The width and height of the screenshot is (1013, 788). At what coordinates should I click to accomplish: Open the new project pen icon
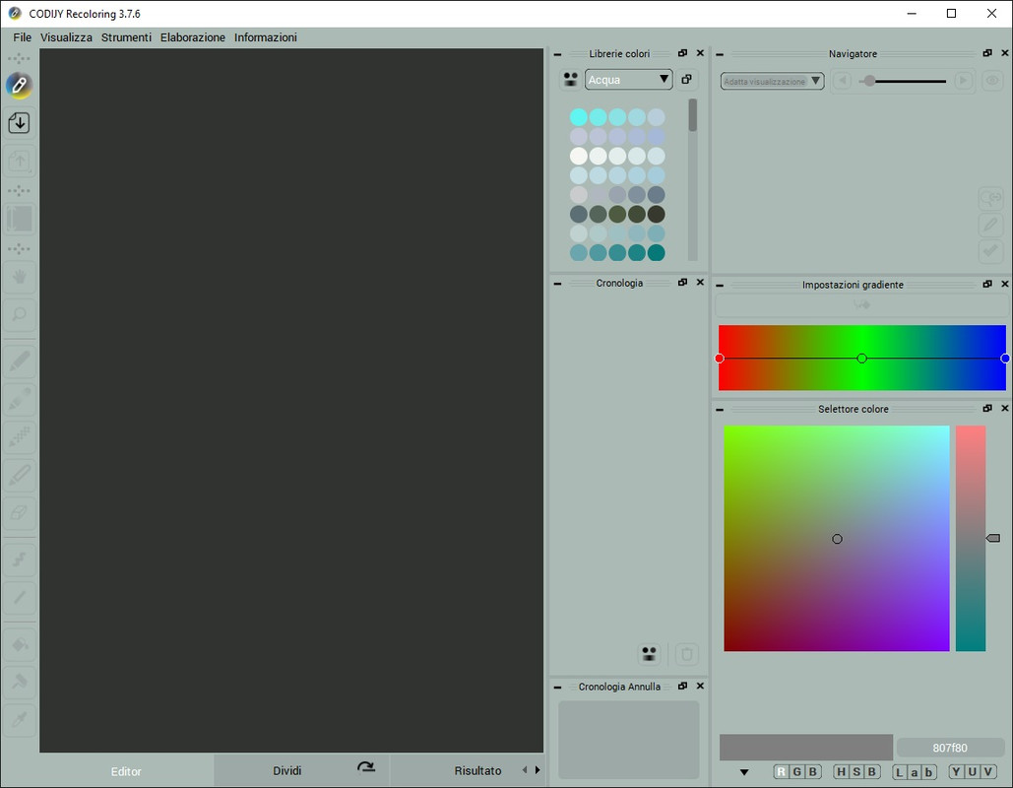19,86
